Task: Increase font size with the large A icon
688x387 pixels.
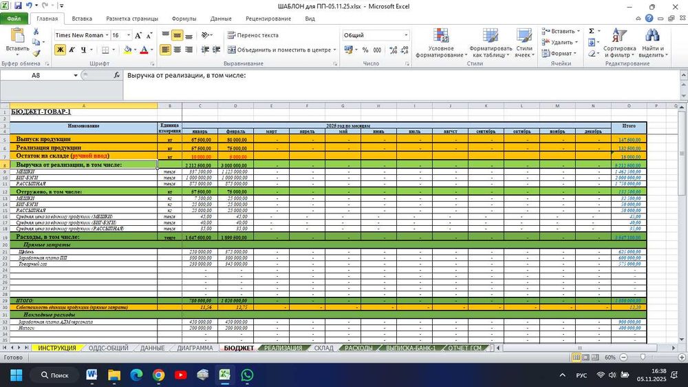Action: point(138,35)
